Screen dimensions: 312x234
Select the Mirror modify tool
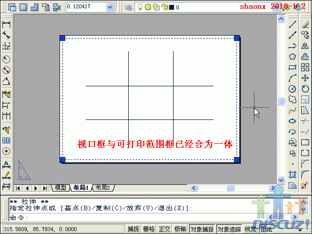coord(305,46)
